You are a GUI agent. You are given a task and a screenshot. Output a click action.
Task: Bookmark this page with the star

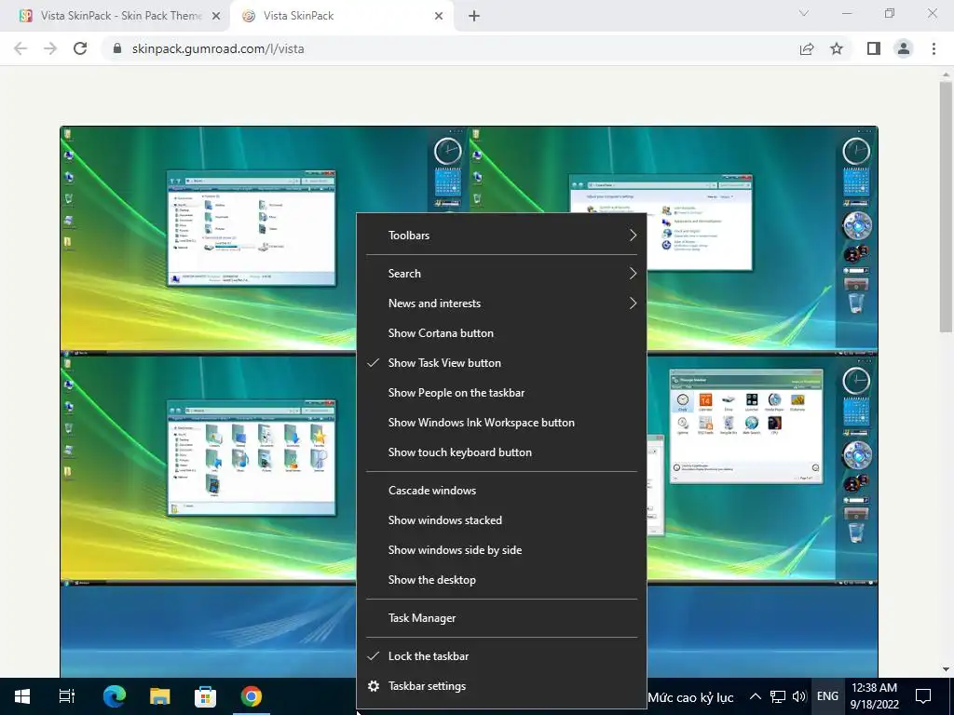point(837,48)
